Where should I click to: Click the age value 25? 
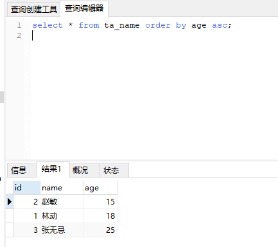100,230
